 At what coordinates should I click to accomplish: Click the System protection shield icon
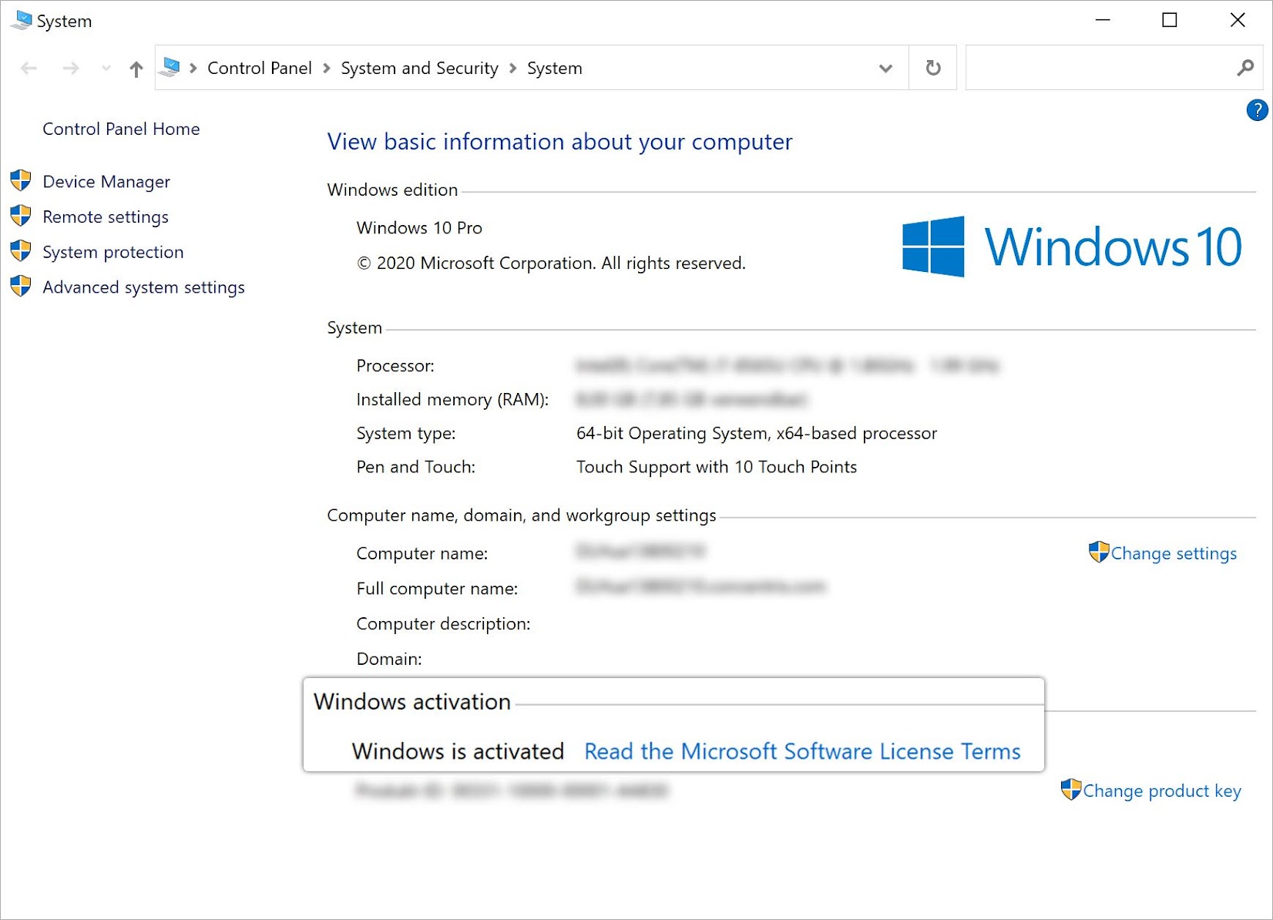[x=21, y=252]
